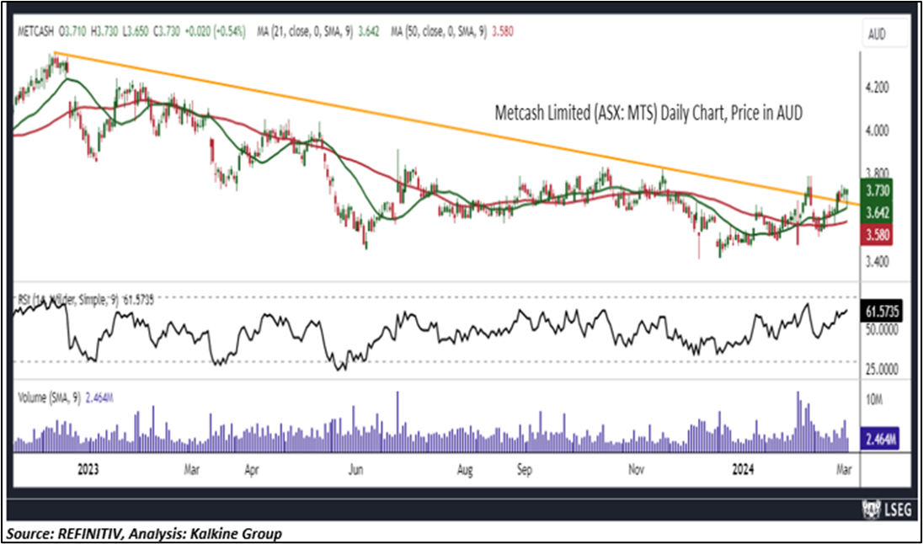Click the 50.0000 RSI axis label
This screenshot has width=923, height=544.
pyautogui.click(x=881, y=330)
